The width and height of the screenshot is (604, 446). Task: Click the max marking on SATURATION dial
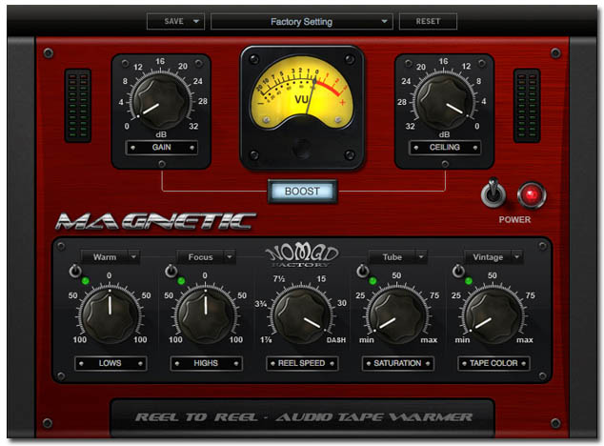click(x=429, y=340)
